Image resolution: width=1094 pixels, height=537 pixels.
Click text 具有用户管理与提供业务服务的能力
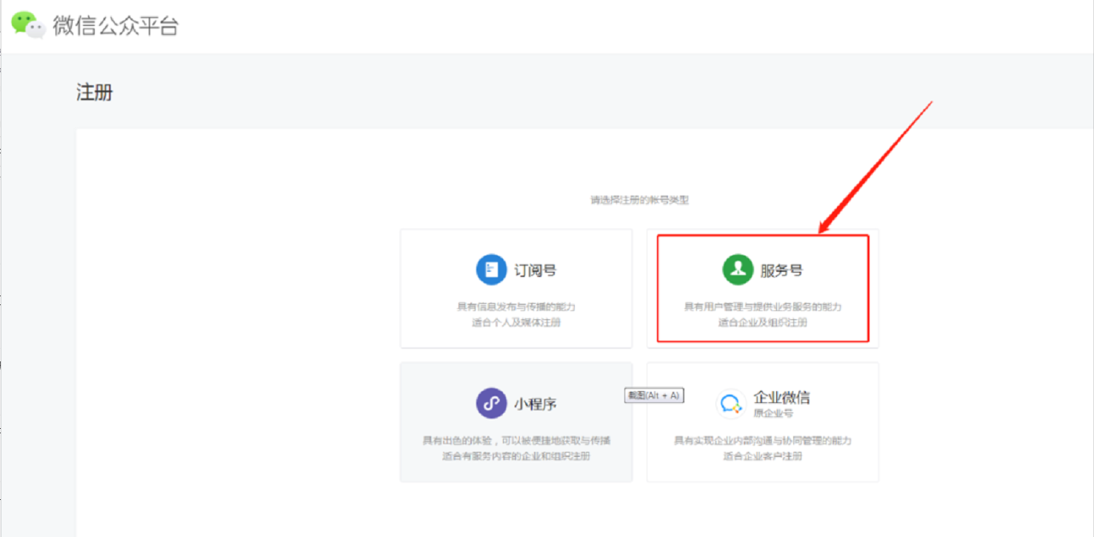(763, 307)
